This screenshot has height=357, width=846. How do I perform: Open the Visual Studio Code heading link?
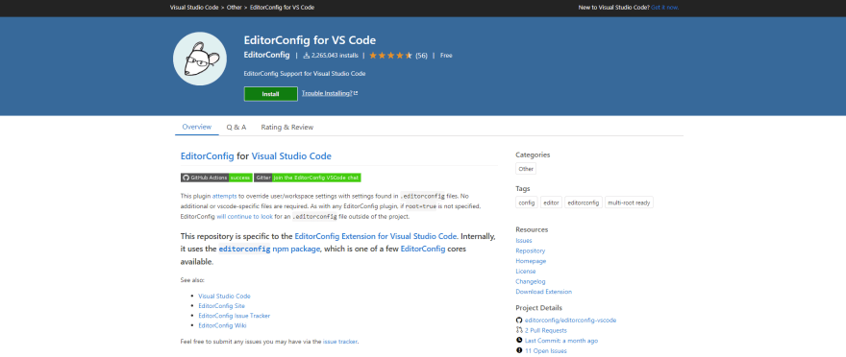pyautogui.click(x=291, y=156)
